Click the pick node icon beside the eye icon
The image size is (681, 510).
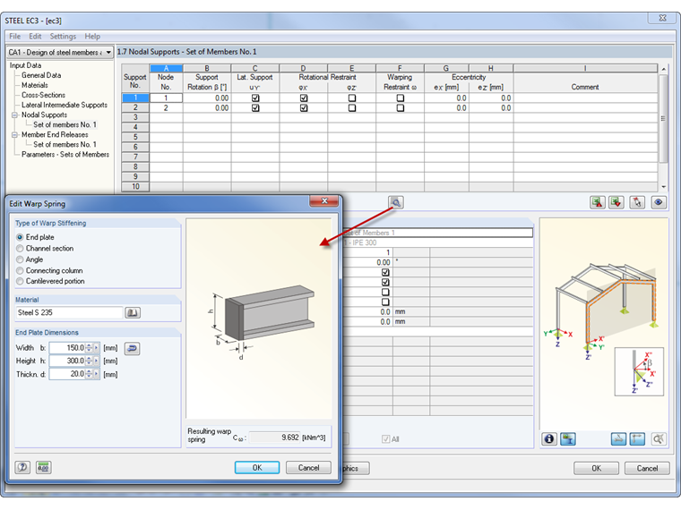pyautogui.click(x=637, y=202)
